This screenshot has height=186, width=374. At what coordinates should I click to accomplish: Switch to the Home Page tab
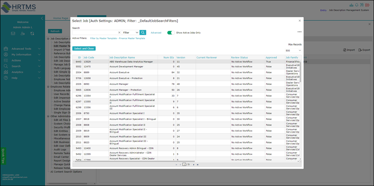point(61,18)
